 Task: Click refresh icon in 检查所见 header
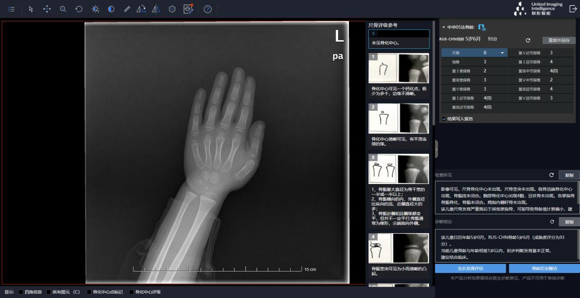tap(552, 175)
